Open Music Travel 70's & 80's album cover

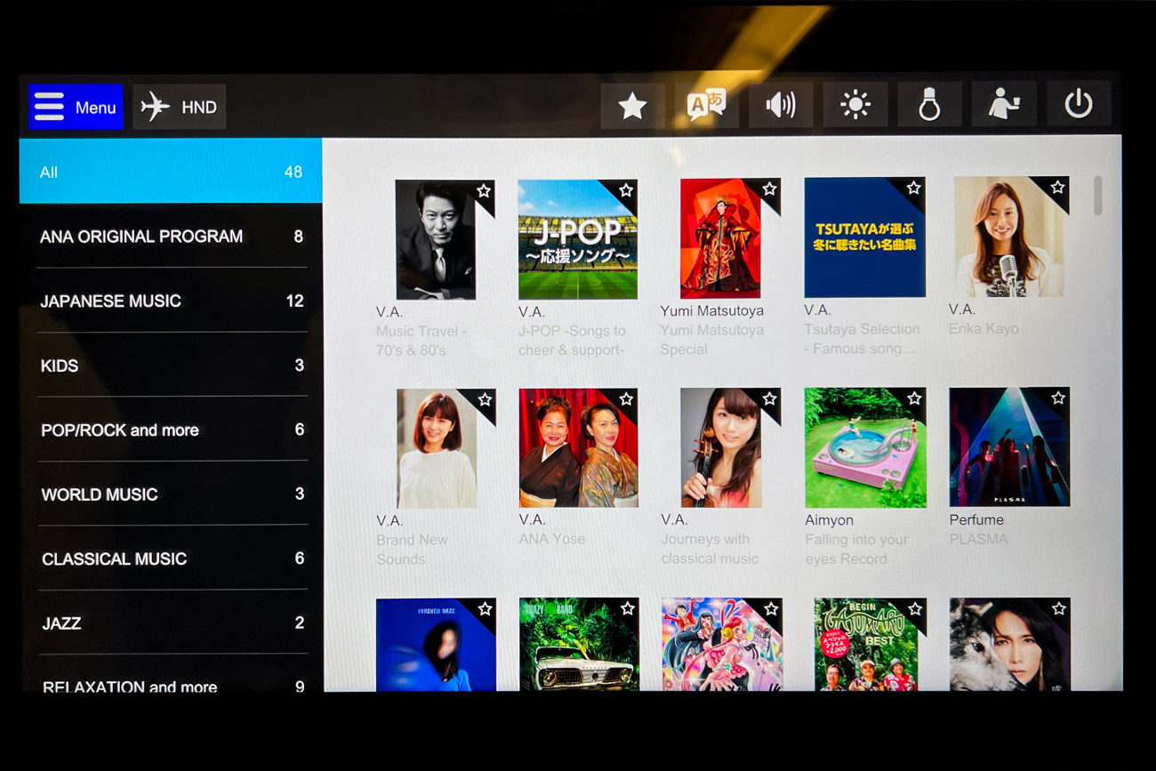(436, 240)
